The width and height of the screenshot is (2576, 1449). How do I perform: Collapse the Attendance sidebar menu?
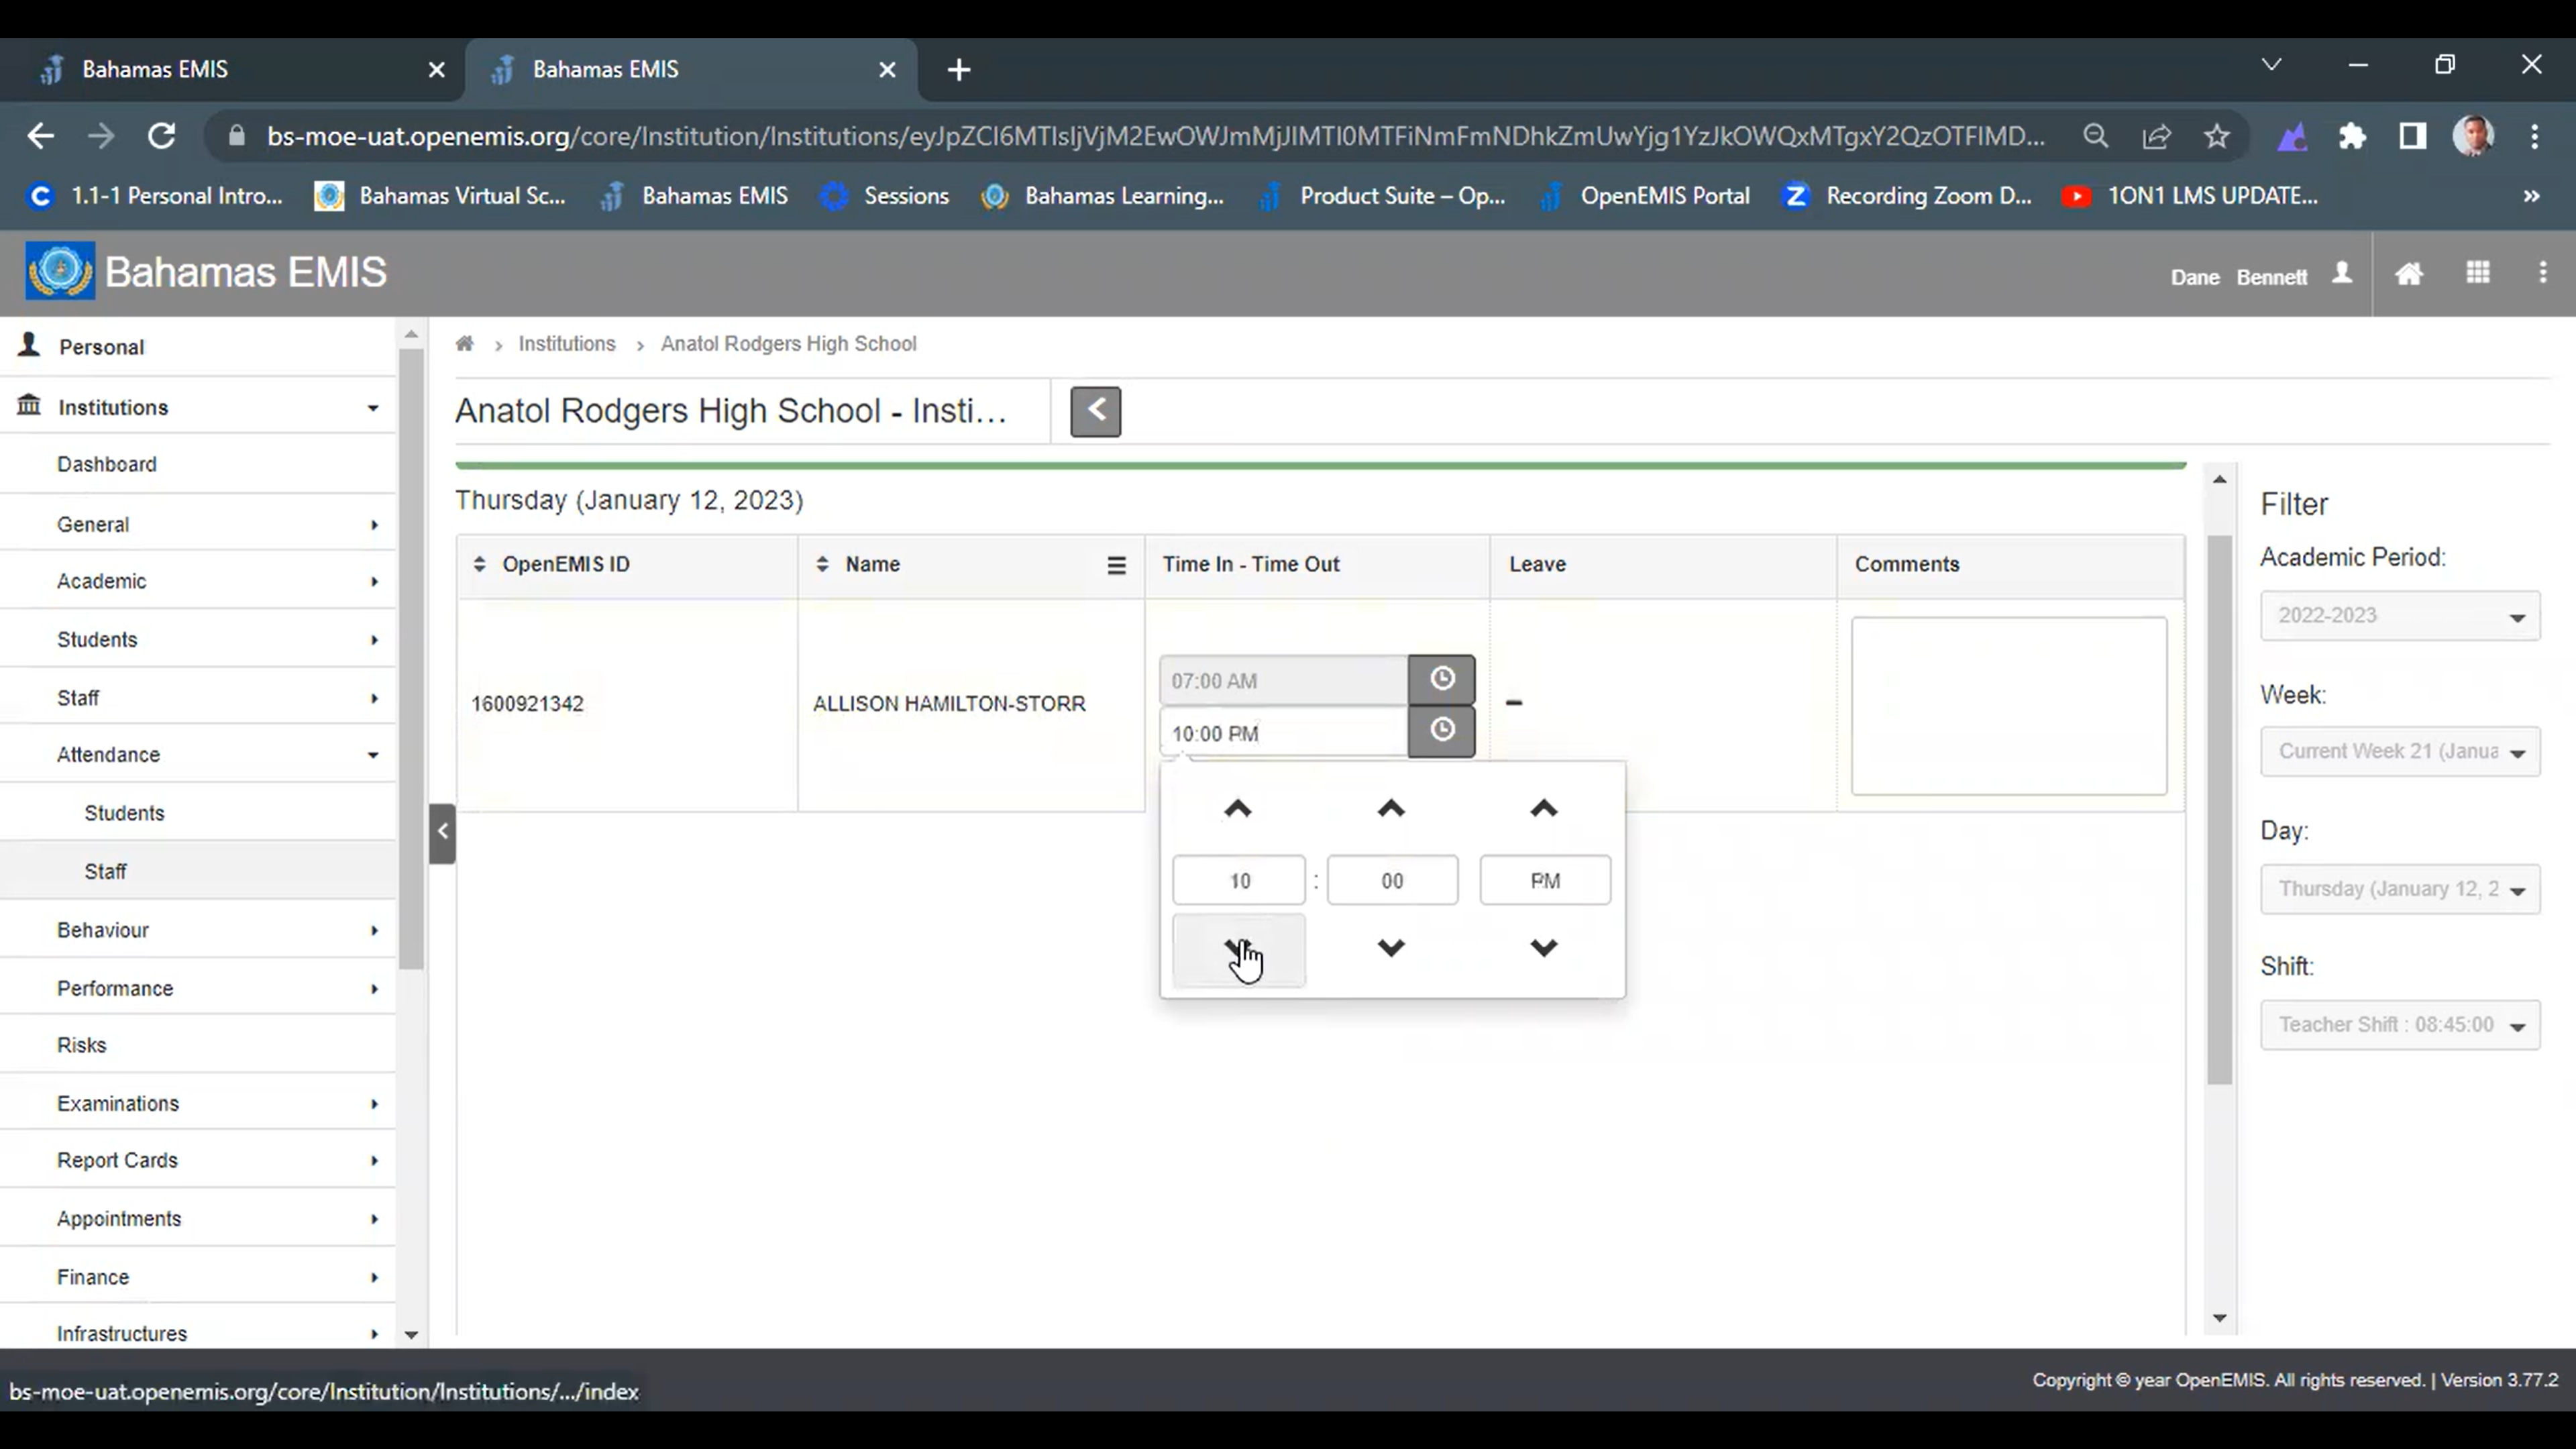(x=198, y=755)
